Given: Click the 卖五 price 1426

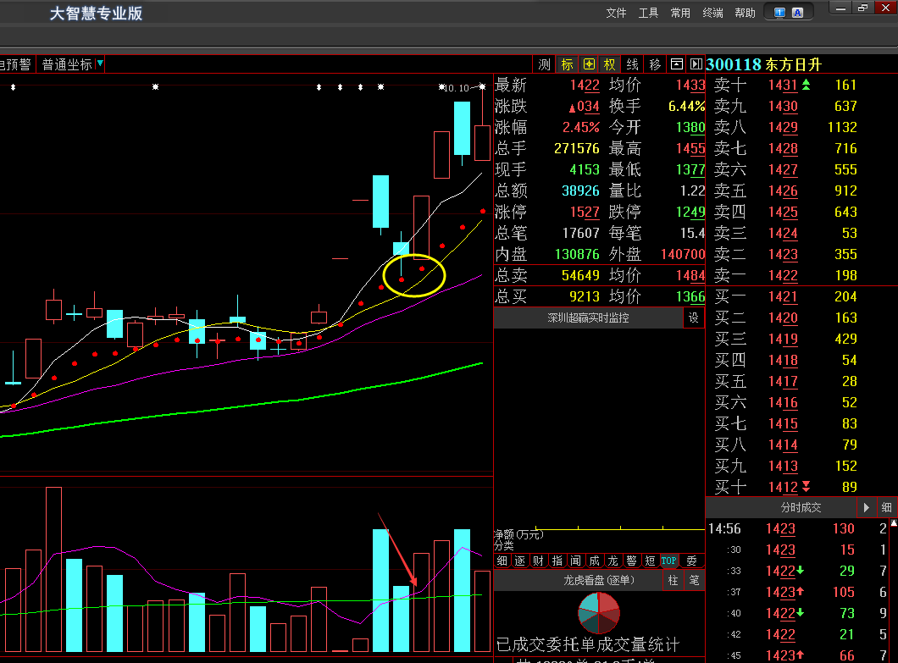Looking at the screenshot, I should click(x=782, y=191).
